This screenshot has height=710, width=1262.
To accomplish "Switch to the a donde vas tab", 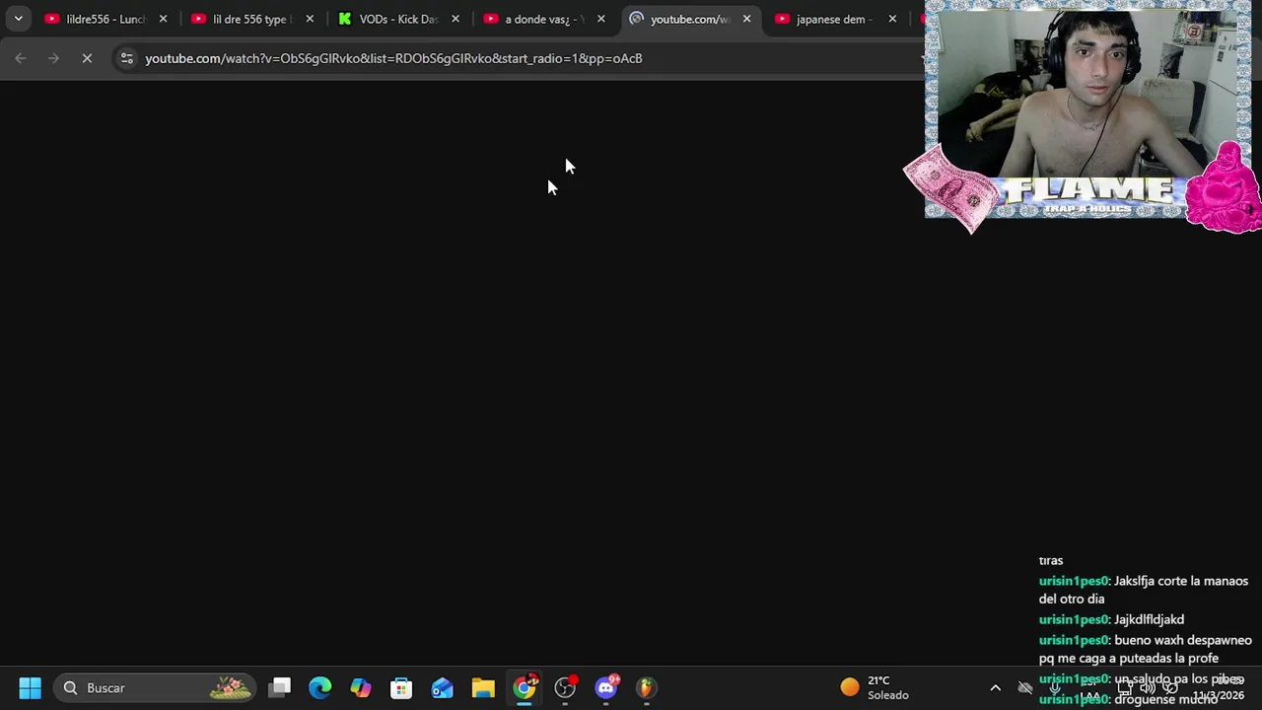I will coord(543,19).
